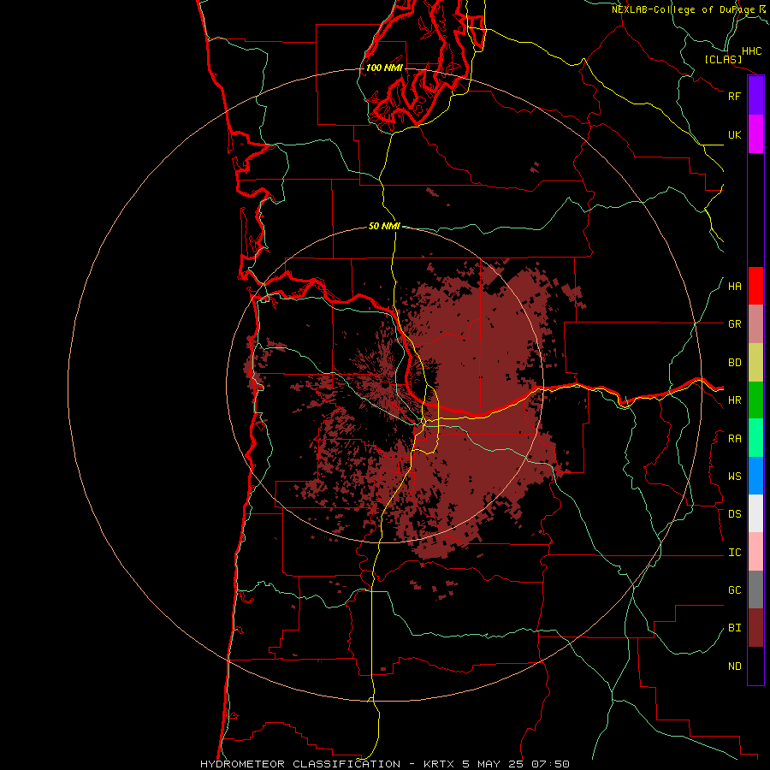Click the Hydrometeor Classification KRTX caption
Screen dimensions: 770x770
click(384, 764)
